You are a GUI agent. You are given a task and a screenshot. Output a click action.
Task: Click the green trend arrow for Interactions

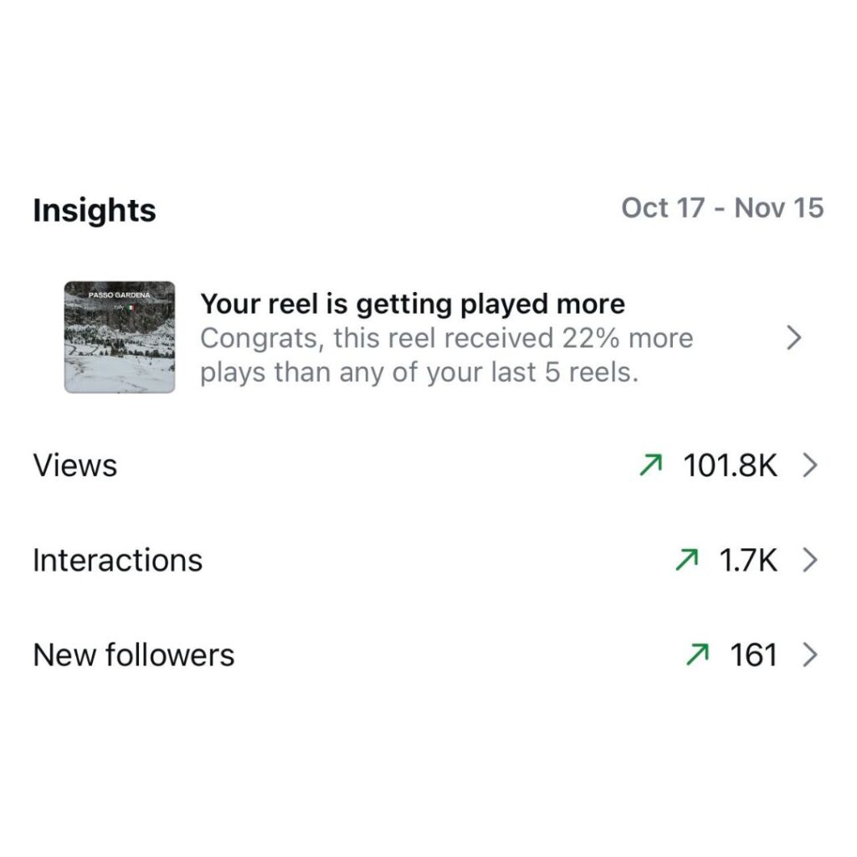pos(687,560)
